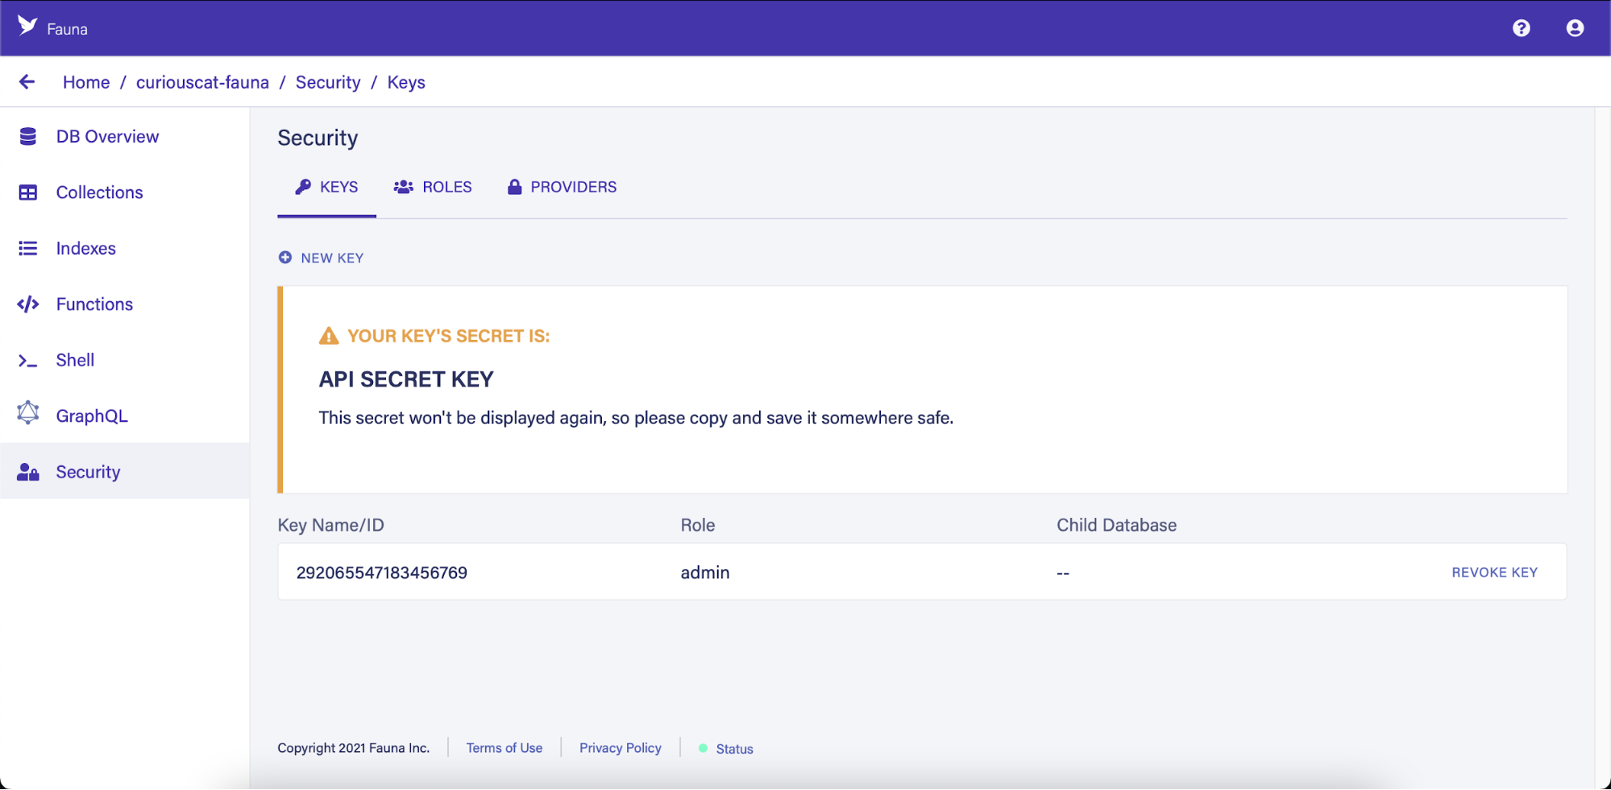Click the GraphQL logo icon
The image size is (1611, 790).
28,413
